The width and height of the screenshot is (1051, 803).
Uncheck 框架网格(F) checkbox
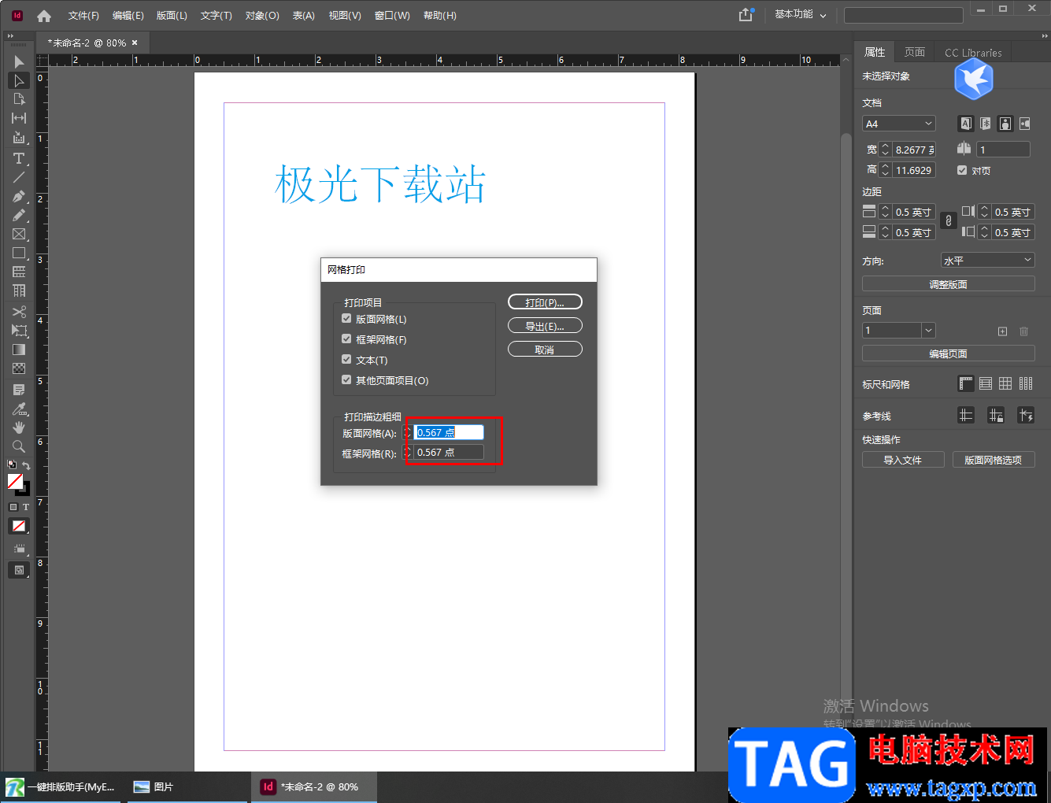(346, 339)
